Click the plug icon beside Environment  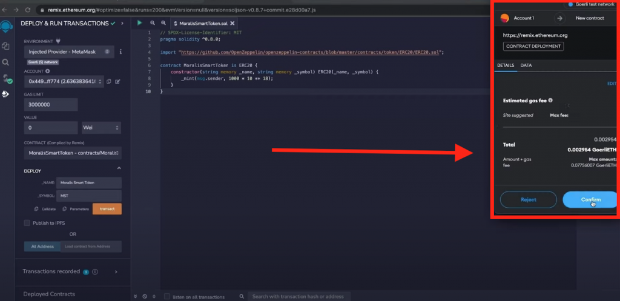pyautogui.click(x=58, y=41)
